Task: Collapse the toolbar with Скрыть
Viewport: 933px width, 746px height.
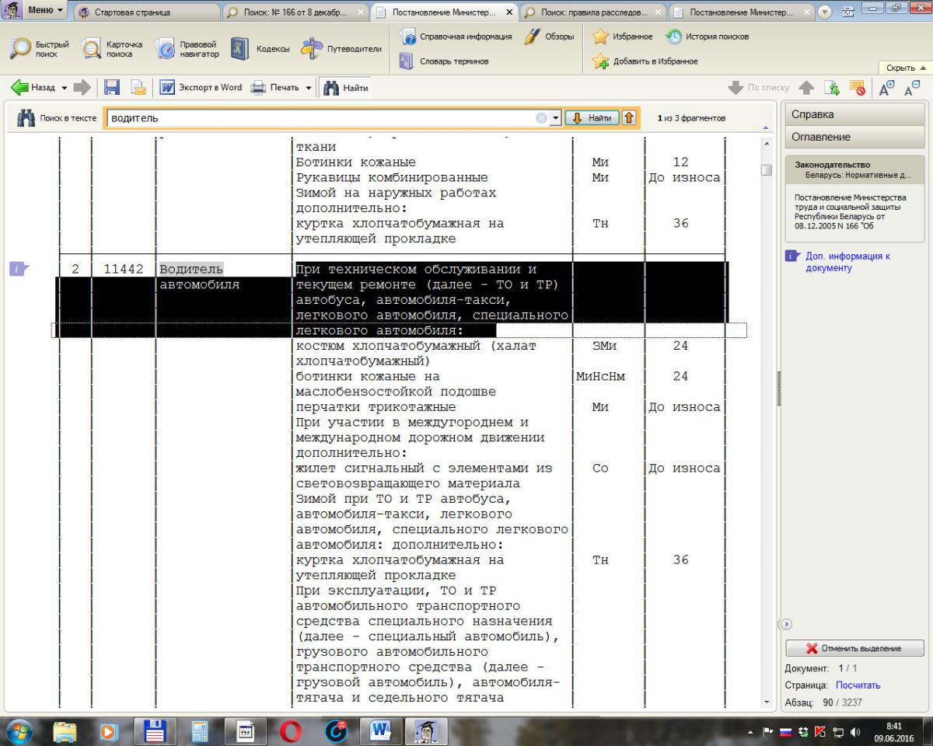Action: tap(905, 68)
